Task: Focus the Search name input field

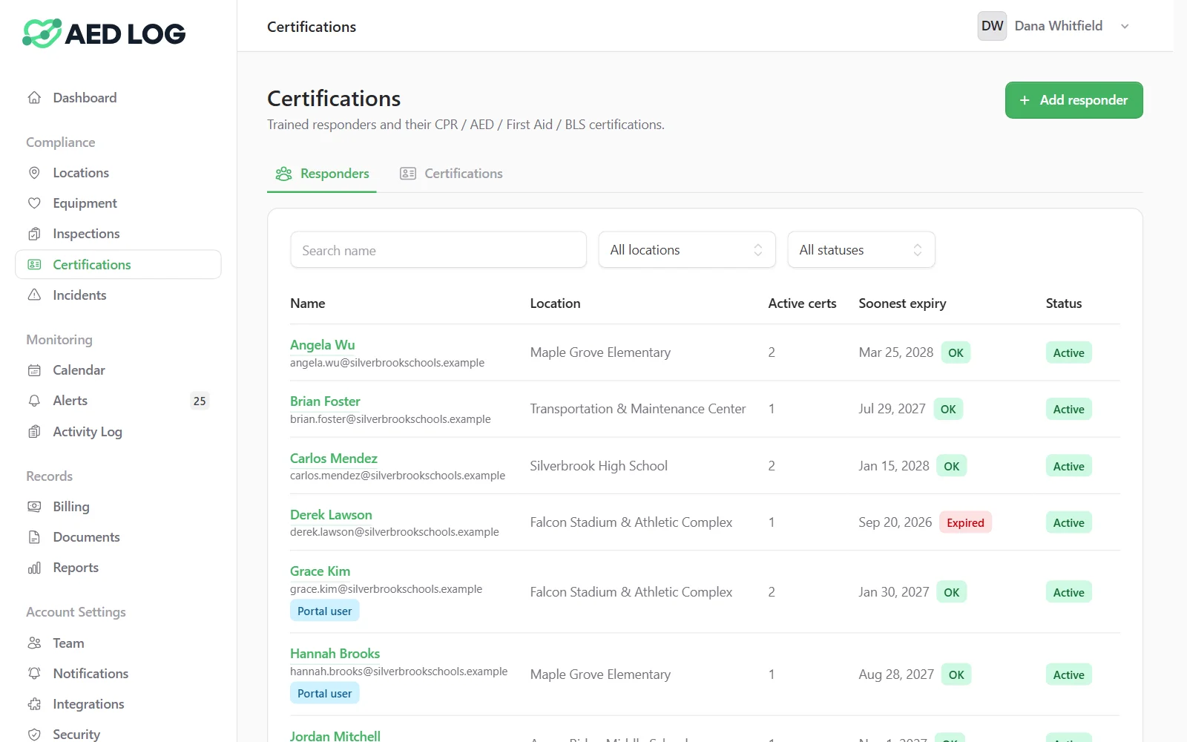Action: (438, 250)
